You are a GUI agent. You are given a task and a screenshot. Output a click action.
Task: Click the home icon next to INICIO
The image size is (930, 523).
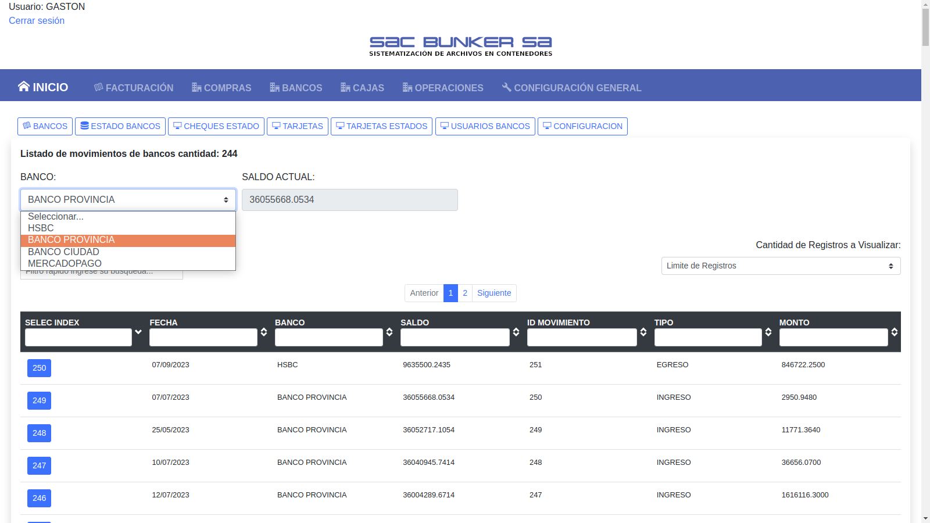(x=23, y=87)
